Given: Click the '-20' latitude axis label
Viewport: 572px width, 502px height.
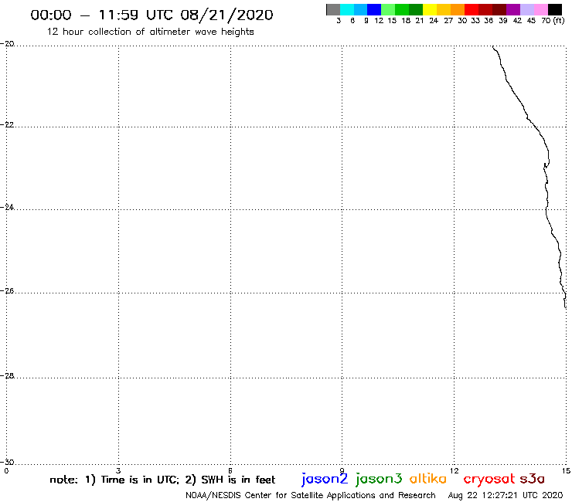Looking at the screenshot, I should click(x=7, y=43).
